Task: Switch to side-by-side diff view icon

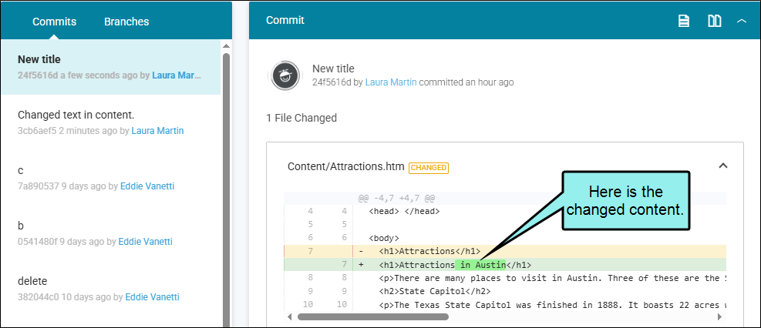Action: 714,21
